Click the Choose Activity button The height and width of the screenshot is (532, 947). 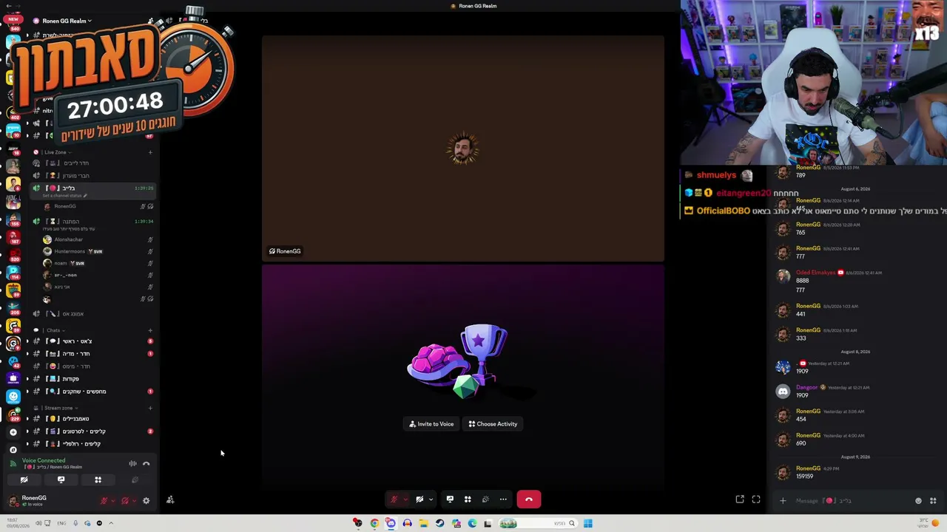point(493,424)
